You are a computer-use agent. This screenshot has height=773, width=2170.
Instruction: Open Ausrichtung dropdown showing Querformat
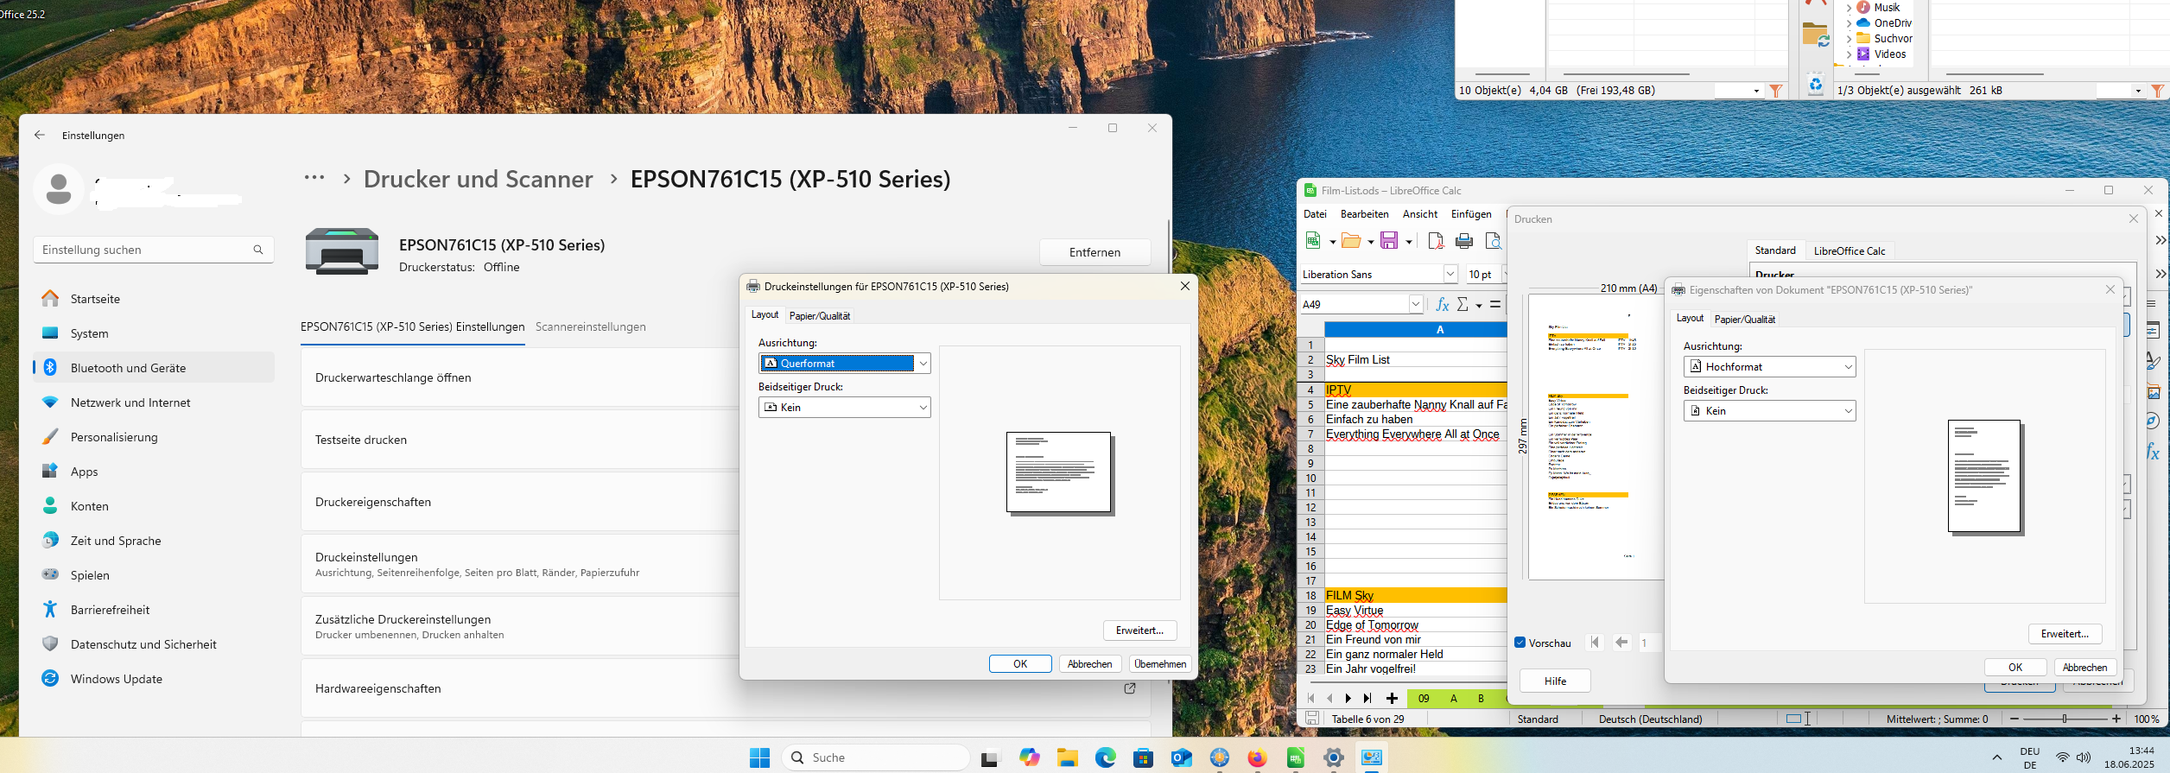coord(844,363)
